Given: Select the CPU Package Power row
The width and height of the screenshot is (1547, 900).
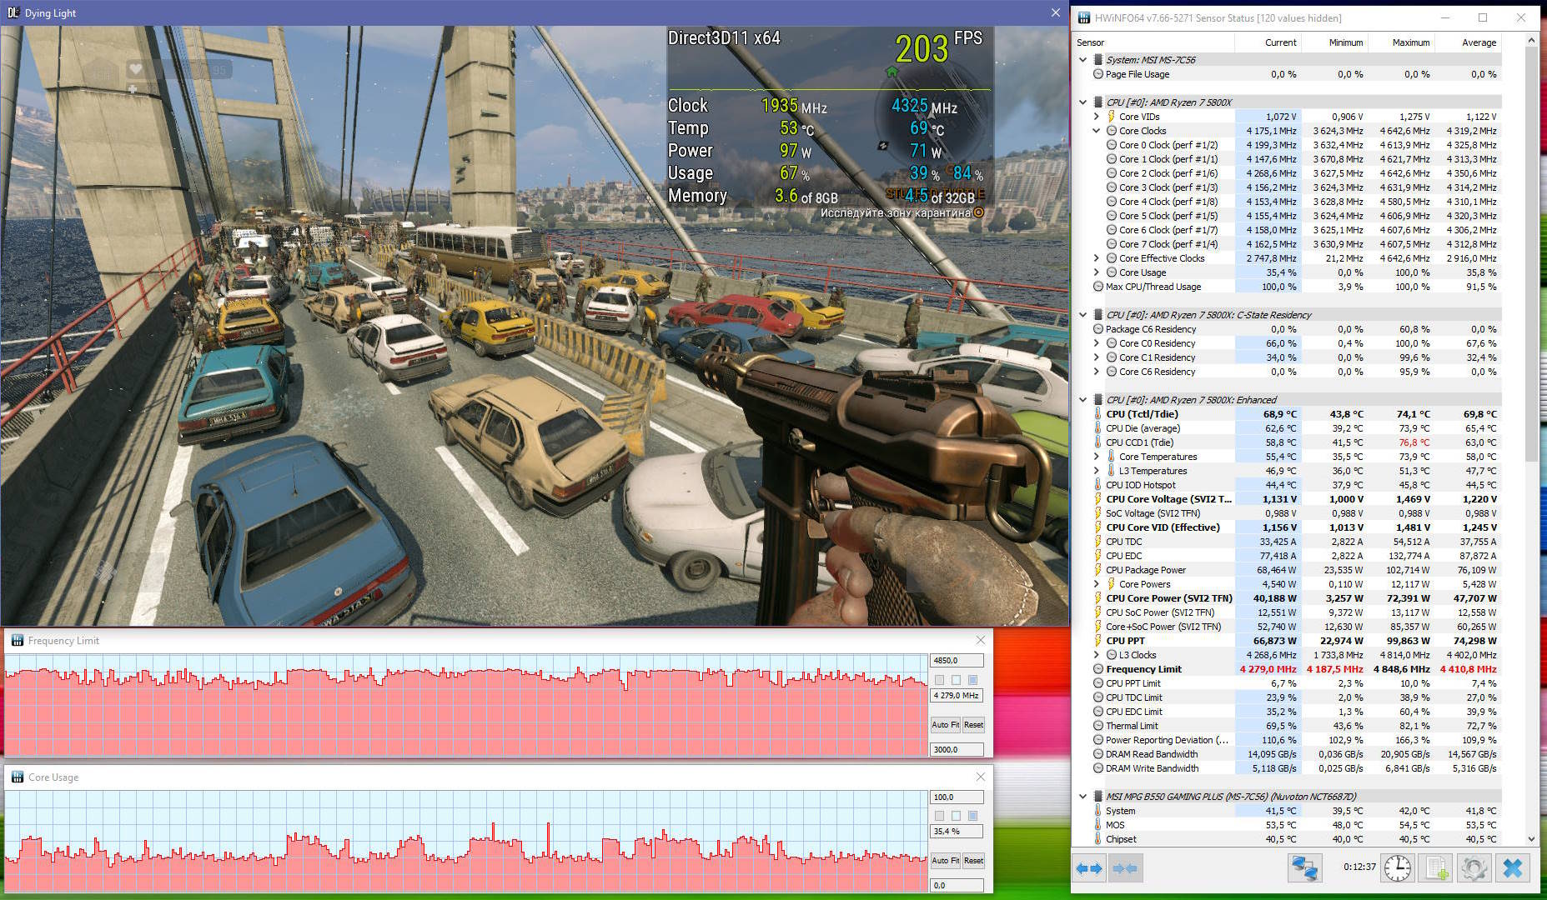Looking at the screenshot, I should [1296, 570].
